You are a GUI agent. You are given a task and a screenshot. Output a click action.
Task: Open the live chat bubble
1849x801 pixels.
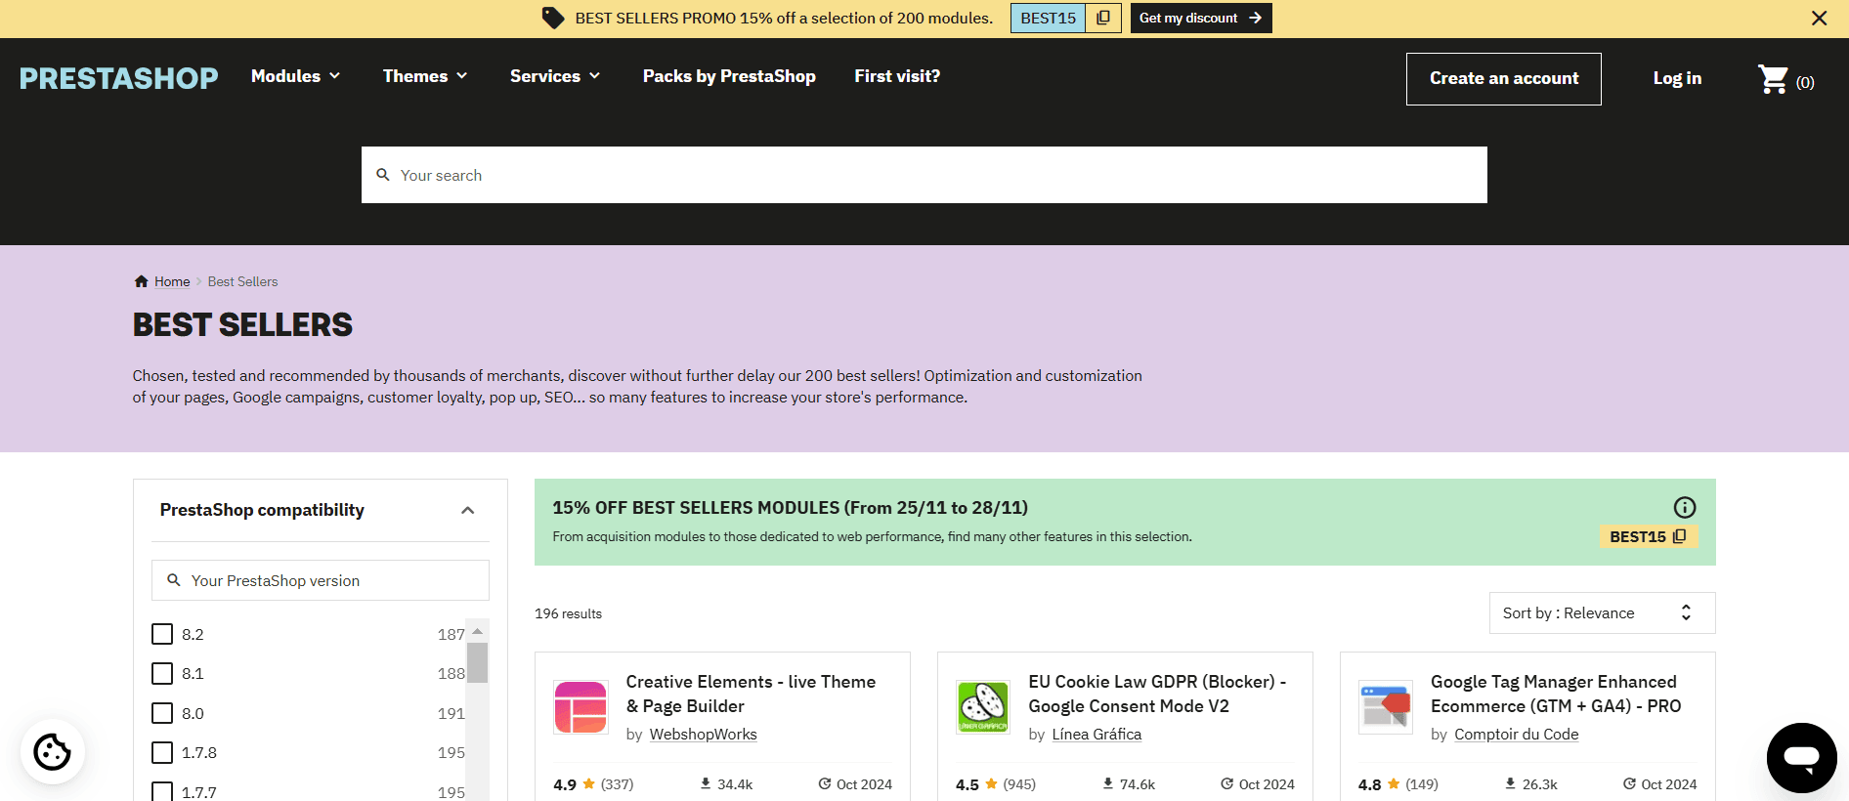(x=1800, y=757)
